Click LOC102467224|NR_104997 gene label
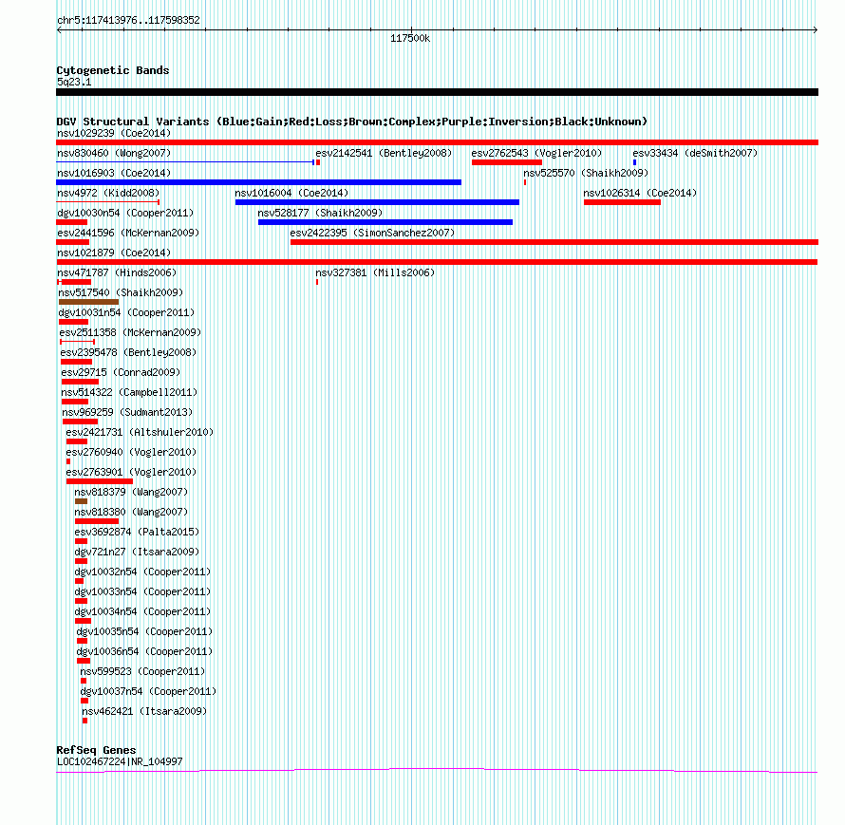This screenshot has width=845, height=825. click(120, 761)
